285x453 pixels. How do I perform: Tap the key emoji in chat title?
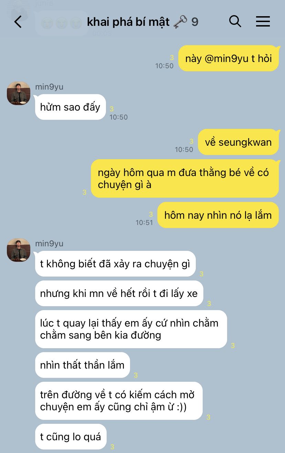[x=180, y=22]
